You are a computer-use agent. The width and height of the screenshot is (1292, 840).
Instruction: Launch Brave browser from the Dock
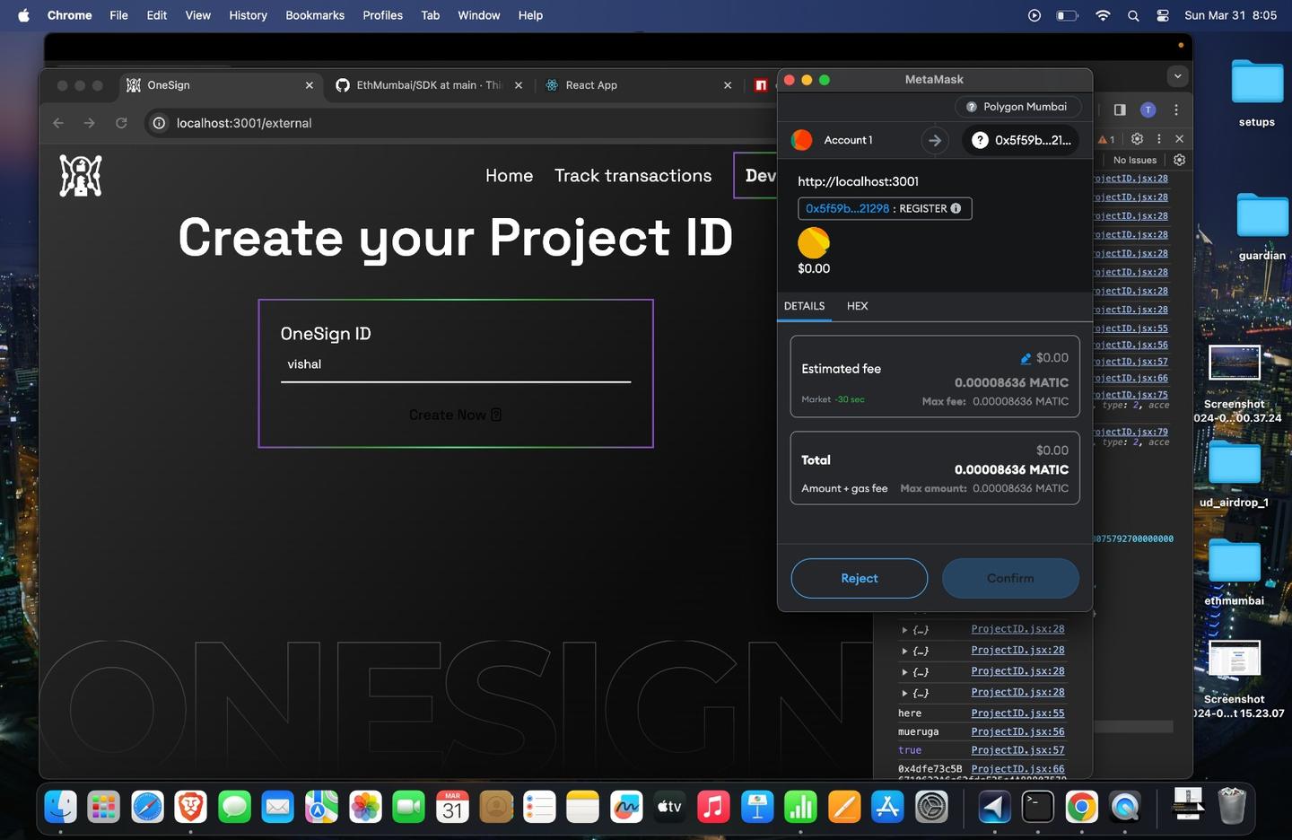click(190, 808)
